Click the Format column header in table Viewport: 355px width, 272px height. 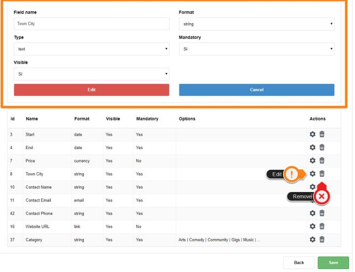click(82, 119)
